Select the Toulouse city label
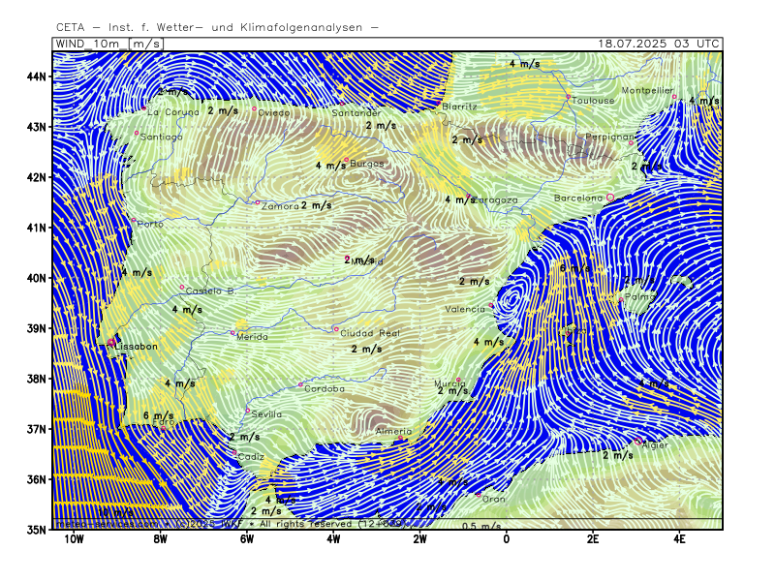Screen dimensions: 775x581 593,101
